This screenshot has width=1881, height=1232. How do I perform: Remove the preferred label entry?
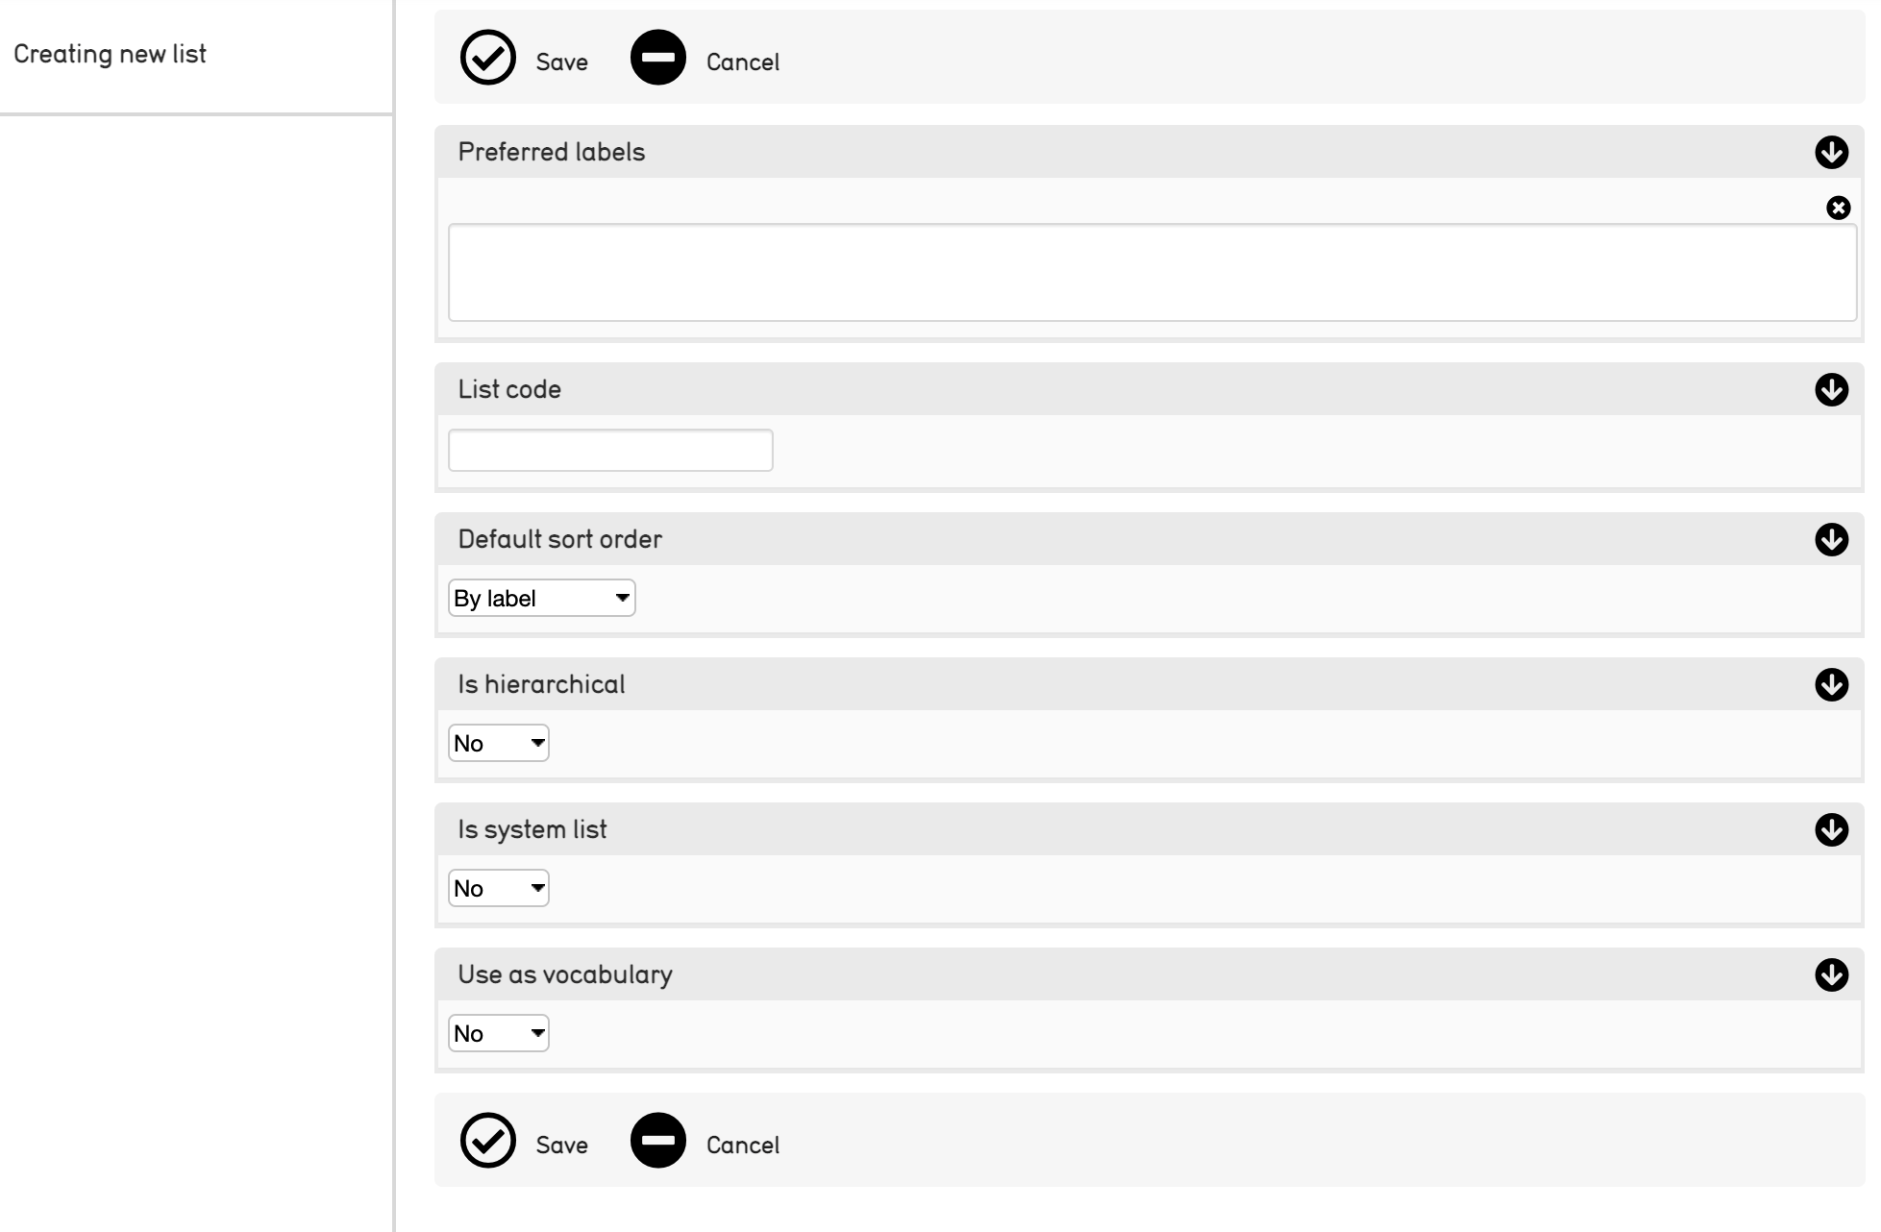tap(1838, 208)
